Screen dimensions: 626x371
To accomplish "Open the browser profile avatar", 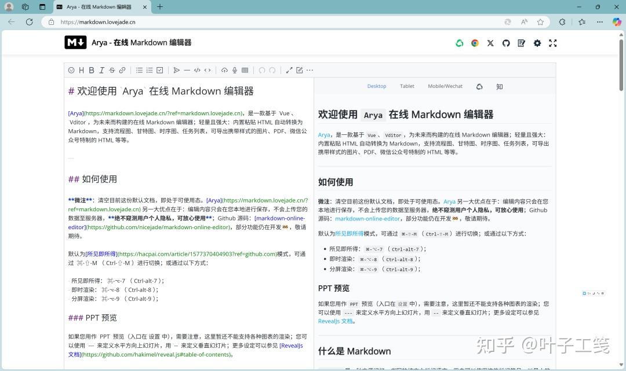I will 9,7.
